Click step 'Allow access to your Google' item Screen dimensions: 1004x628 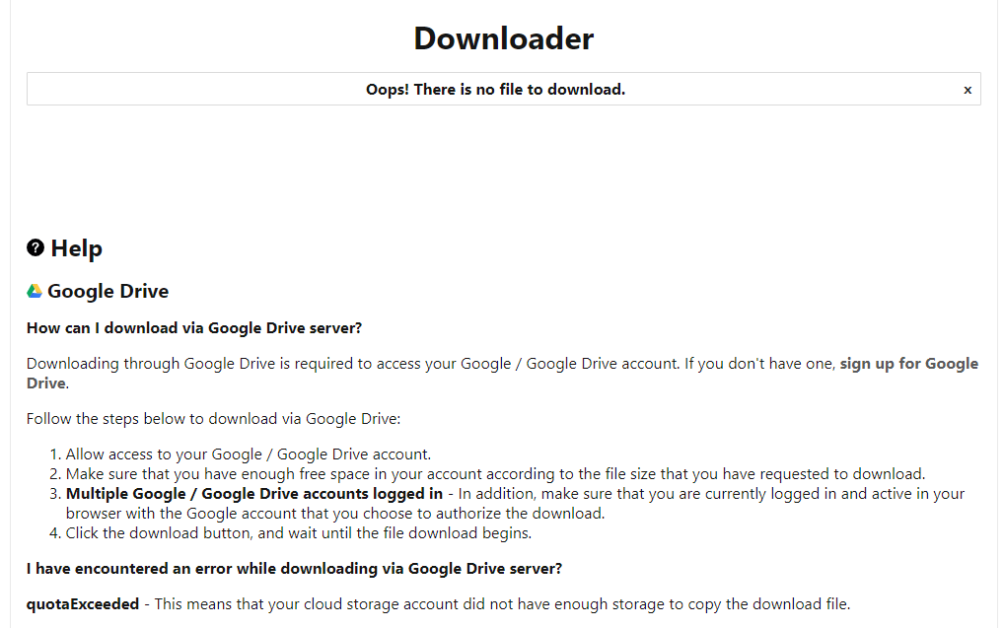(249, 454)
